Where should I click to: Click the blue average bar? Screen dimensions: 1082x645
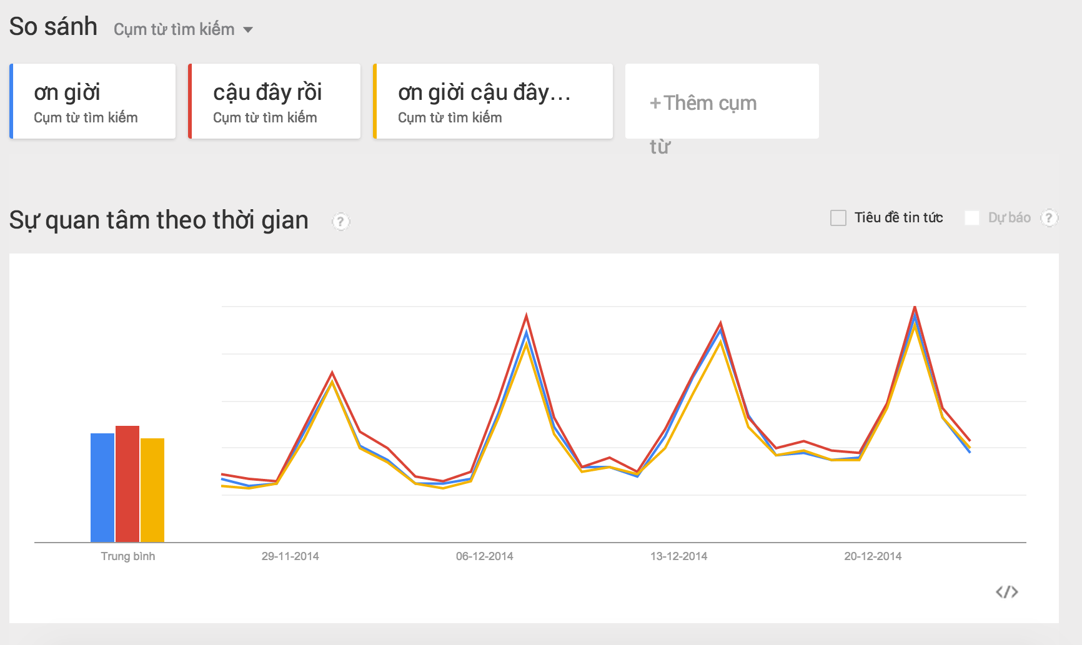tap(102, 487)
